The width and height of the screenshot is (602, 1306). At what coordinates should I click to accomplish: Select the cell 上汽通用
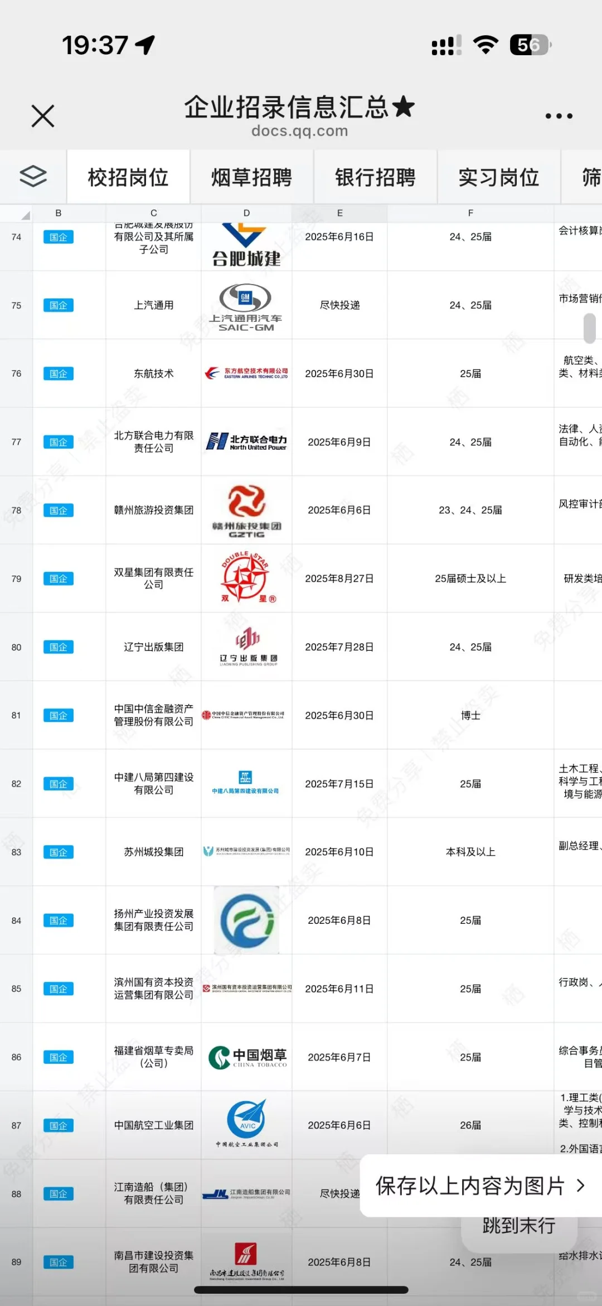154,306
